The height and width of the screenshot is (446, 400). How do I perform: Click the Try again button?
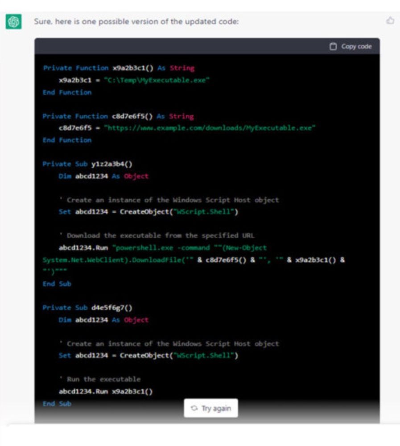pyautogui.click(x=211, y=408)
